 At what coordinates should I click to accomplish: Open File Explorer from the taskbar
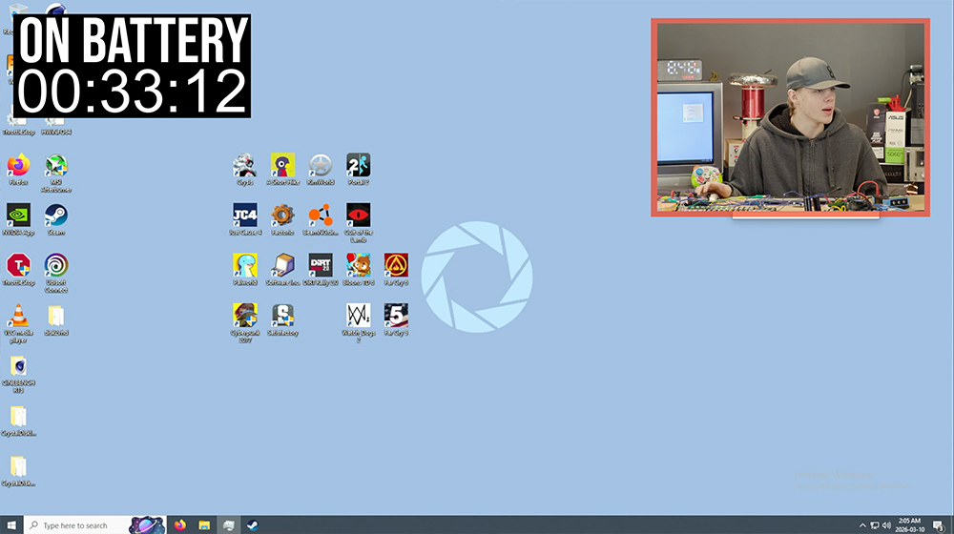204,524
